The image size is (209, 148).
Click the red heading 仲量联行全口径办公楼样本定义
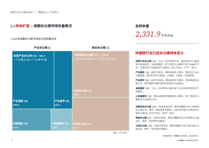pos(160,53)
